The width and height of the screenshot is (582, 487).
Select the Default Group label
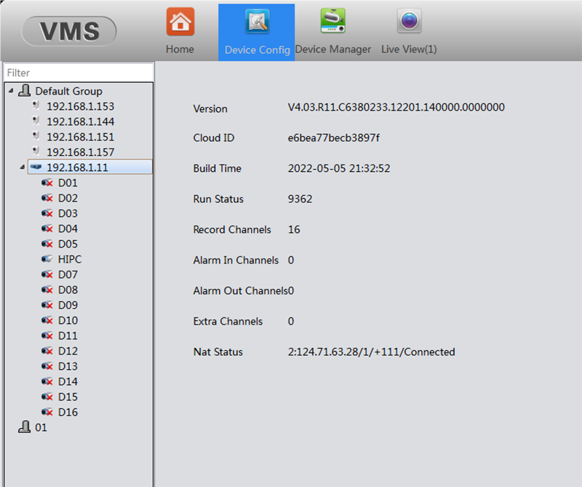tap(68, 91)
